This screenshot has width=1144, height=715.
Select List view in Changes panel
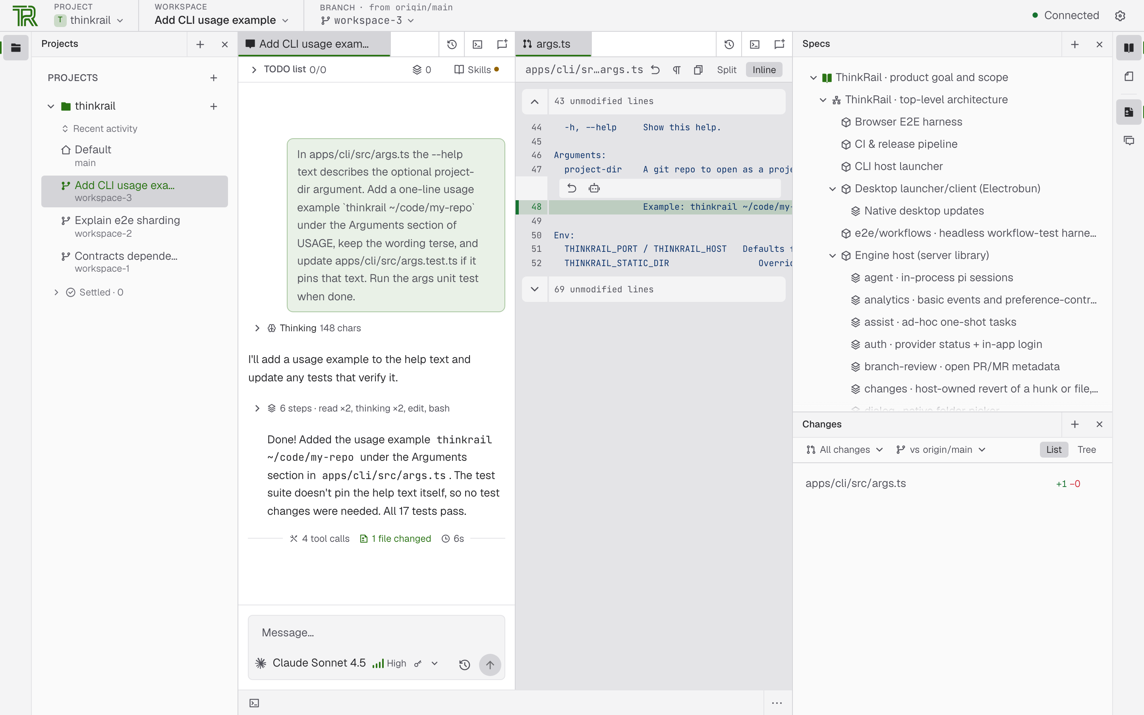[1054, 449]
